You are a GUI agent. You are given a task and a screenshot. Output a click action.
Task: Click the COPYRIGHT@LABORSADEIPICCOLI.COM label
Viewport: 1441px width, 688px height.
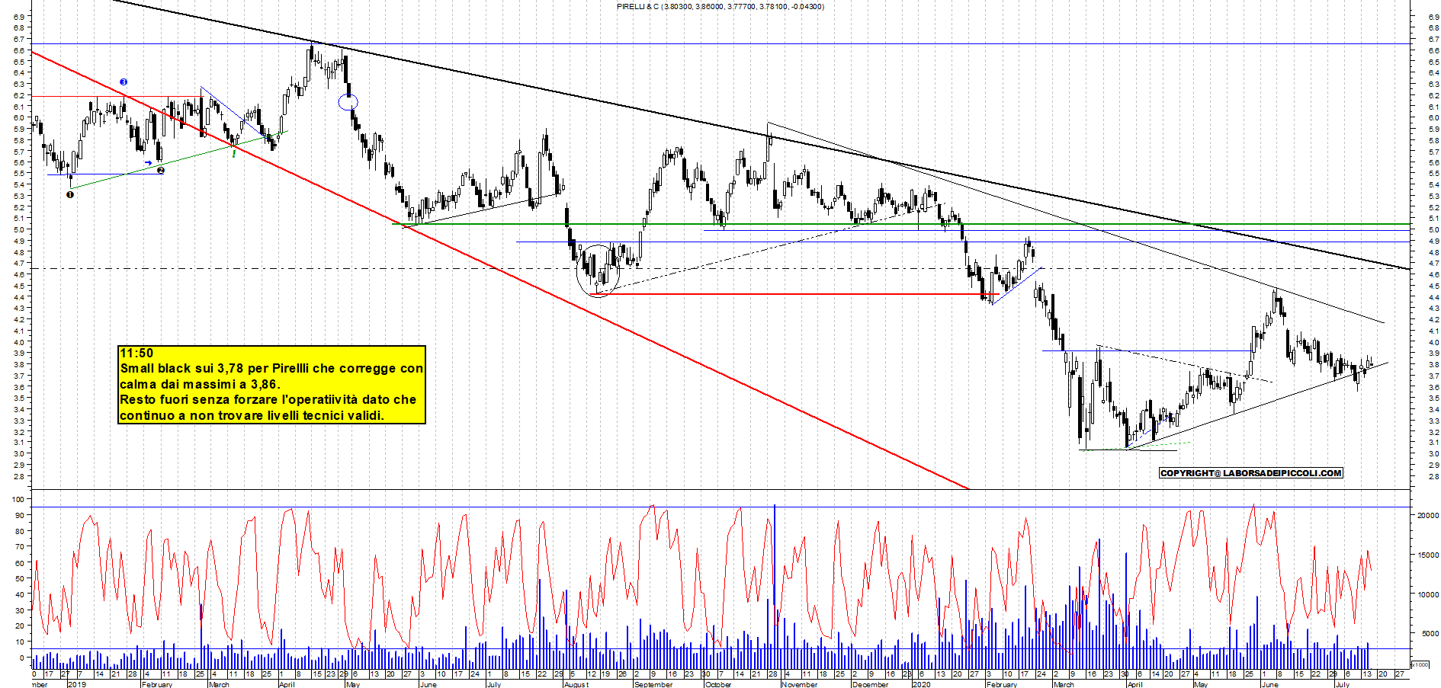click(x=1250, y=473)
